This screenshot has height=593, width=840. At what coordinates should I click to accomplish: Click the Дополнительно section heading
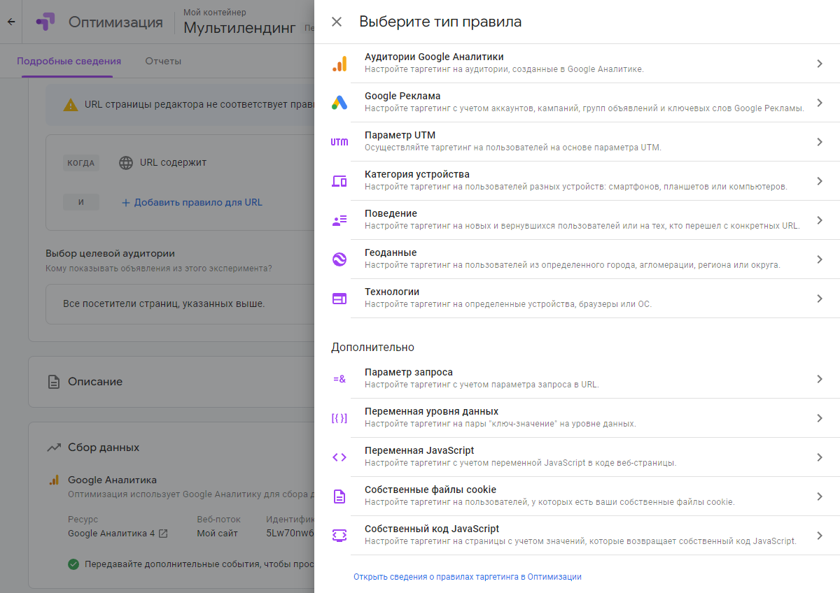(x=372, y=348)
